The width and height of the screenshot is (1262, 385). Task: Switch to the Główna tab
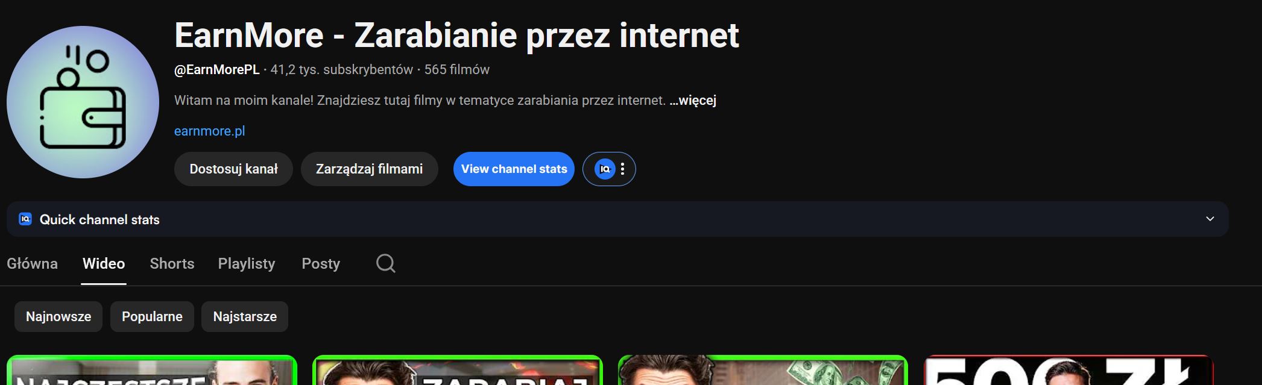click(x=32, y=264)
